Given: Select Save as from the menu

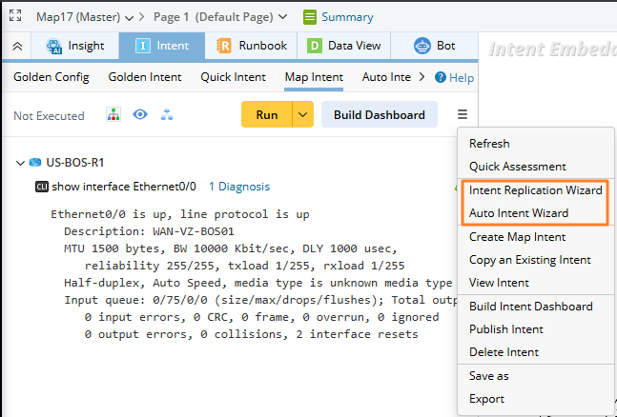Looking at the screenshot, I should (x=536, y=376).
